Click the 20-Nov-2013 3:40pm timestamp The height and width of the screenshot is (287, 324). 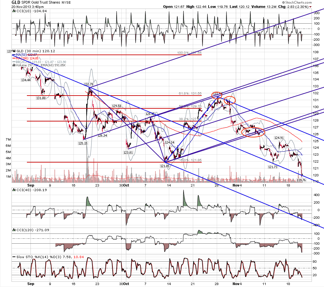tap(28, 7)
